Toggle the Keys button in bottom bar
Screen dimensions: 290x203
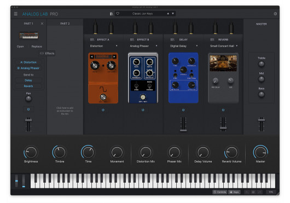[234, 192]
